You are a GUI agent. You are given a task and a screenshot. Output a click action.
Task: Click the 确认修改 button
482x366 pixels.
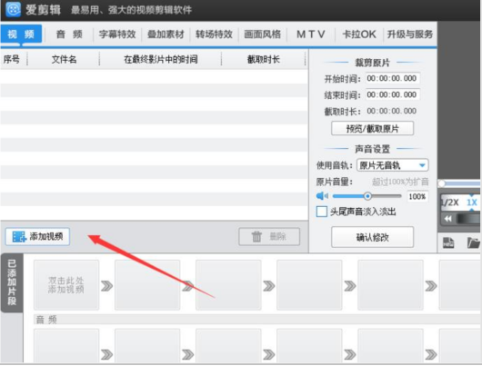(x=372, y=237)
